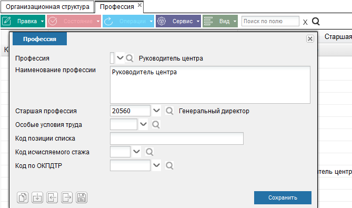Expand the Профессия field dropdown chevron
This screenshot has width=352, height=208.
click(120, 58)
